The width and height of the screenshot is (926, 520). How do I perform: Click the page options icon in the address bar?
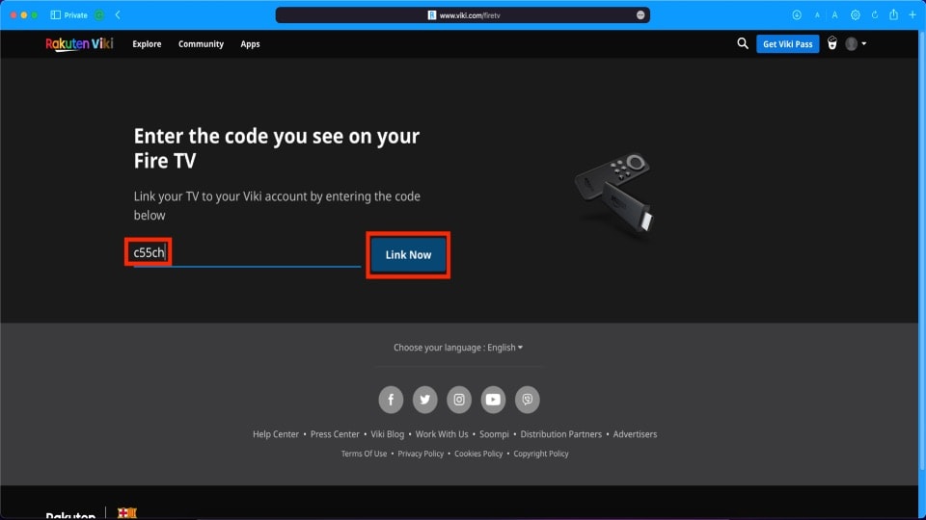[x=640, y=15]
